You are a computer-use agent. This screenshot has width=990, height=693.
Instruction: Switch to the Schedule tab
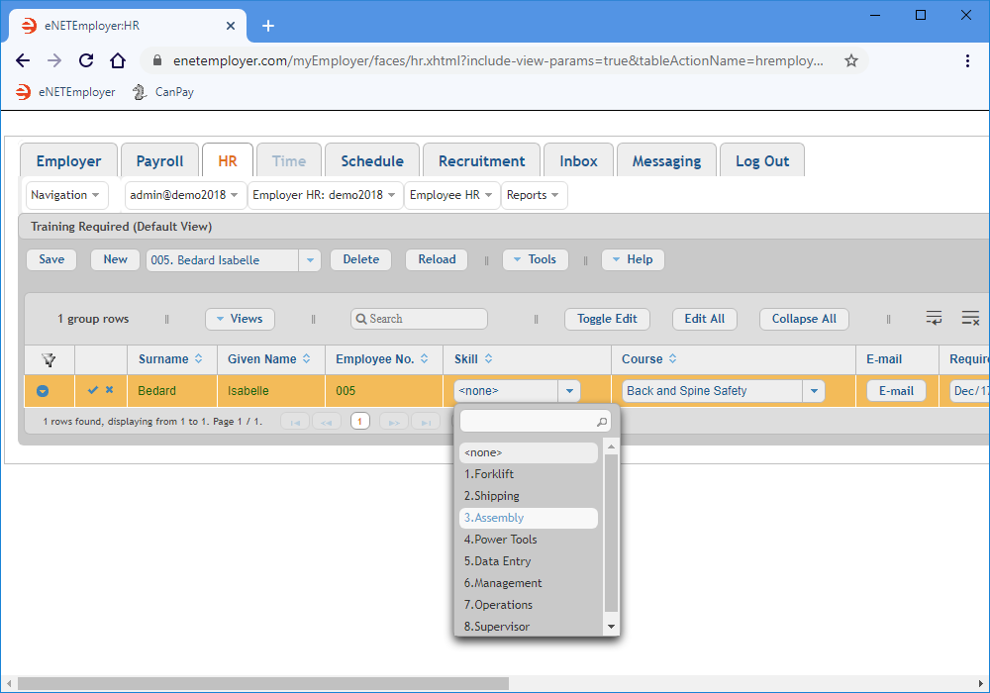pos(372,160)
